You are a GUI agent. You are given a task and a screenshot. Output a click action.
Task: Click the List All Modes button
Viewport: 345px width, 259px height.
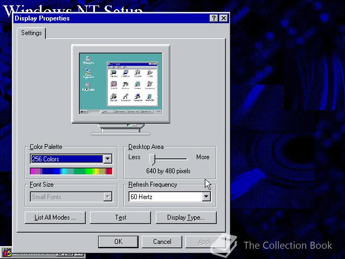coord(55,217)
